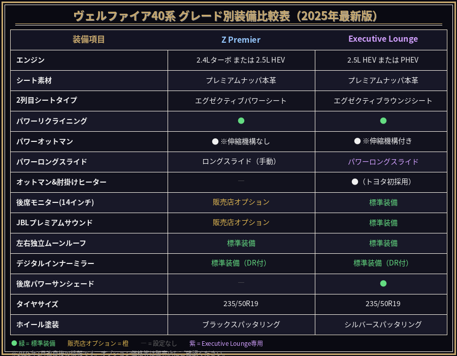457x356 pixels.
Task: Click the white dot beside（トヨタ初採用）
Action: click(355, 182)
